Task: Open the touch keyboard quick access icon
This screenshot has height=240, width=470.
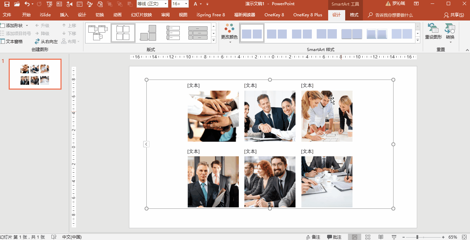Action: point(80,4)
